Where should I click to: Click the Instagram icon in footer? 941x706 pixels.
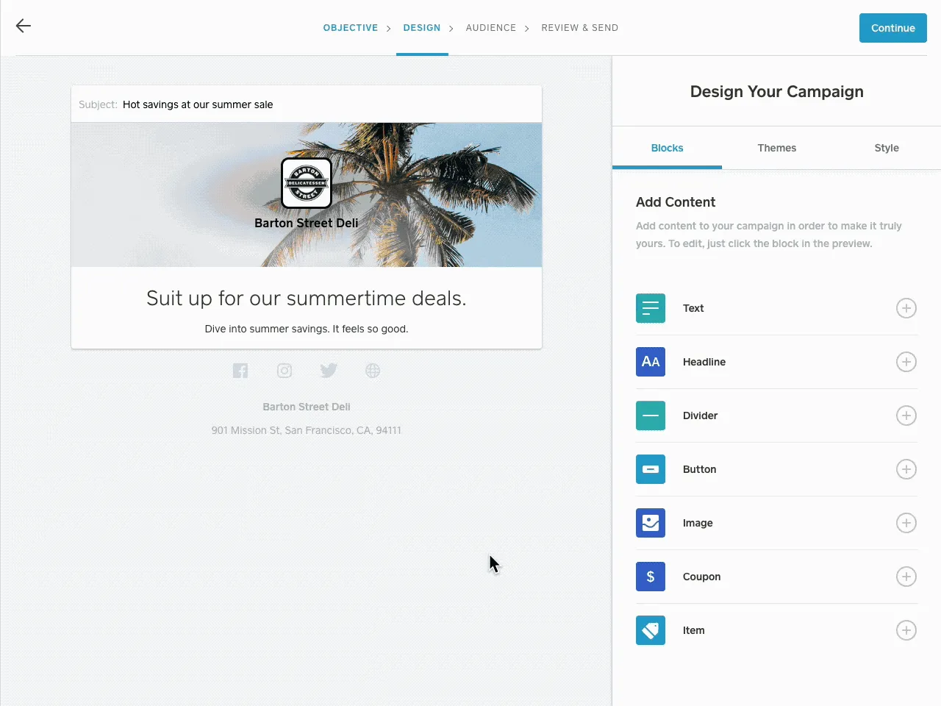pos(285,371)
